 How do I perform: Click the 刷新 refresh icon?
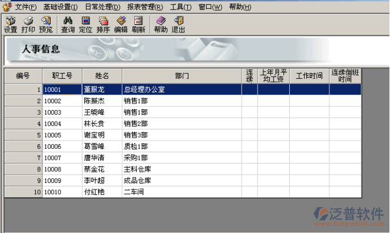tap(138, 25)
